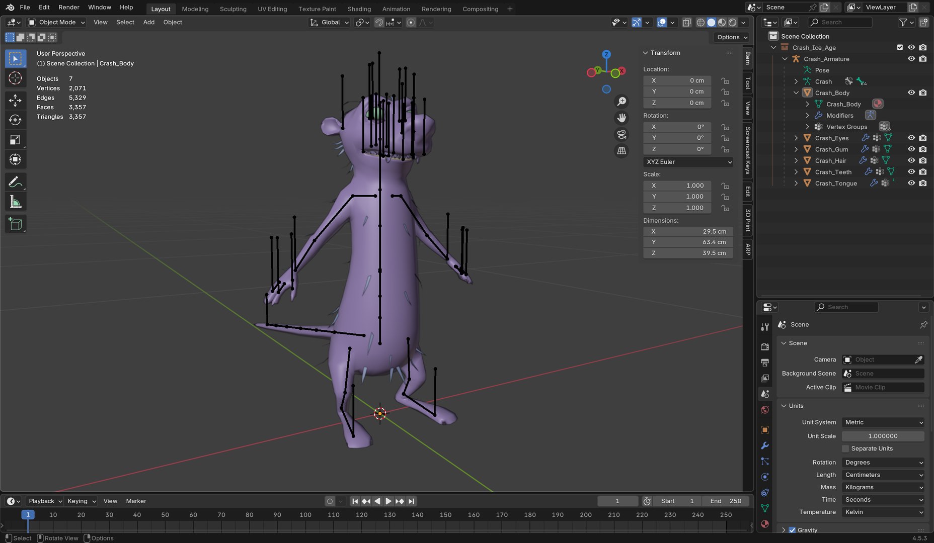Viewport: 934px width, 543px height.
Task: Click the viewport zoom magnifier icon
Action: pos(622,102)
